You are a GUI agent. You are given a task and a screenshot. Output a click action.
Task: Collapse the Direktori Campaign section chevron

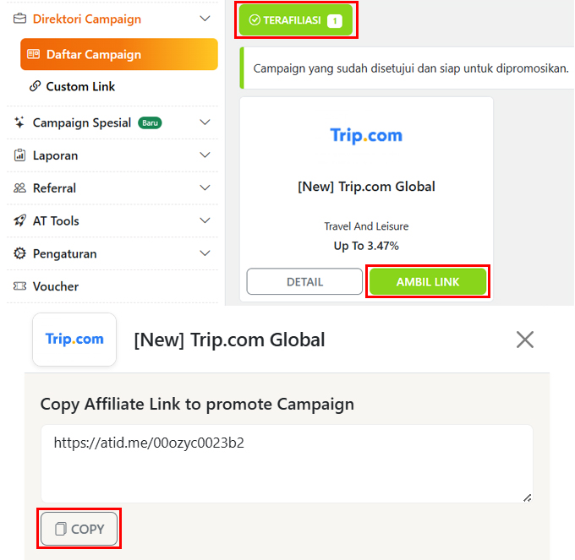click(x=204, y=19)
